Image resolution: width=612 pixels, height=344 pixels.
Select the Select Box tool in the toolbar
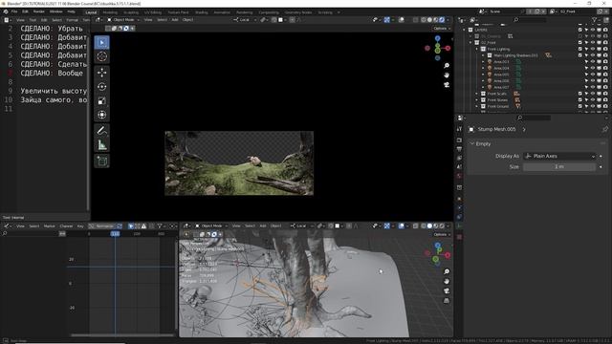coord(102,42)
